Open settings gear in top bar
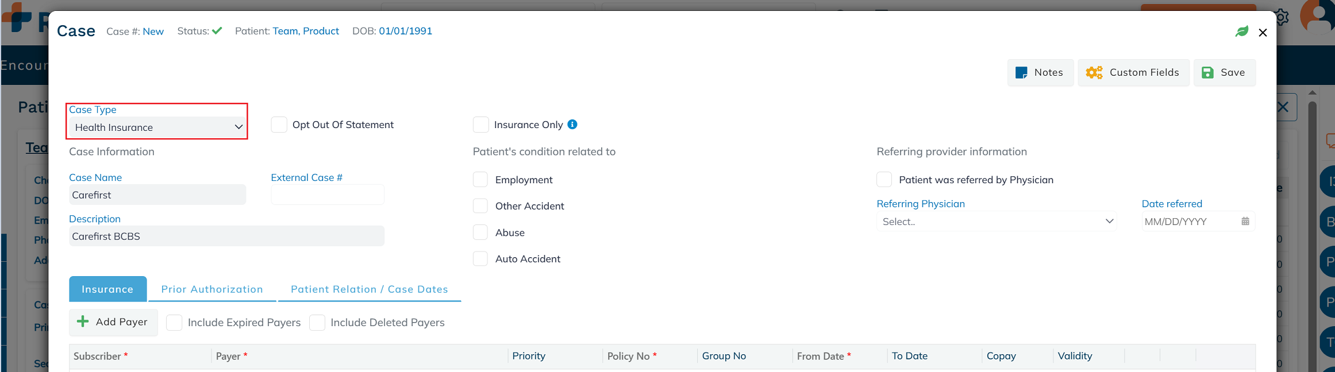Image resolution: width=1335 pixels, height=372 pixels. point(1281,17)
